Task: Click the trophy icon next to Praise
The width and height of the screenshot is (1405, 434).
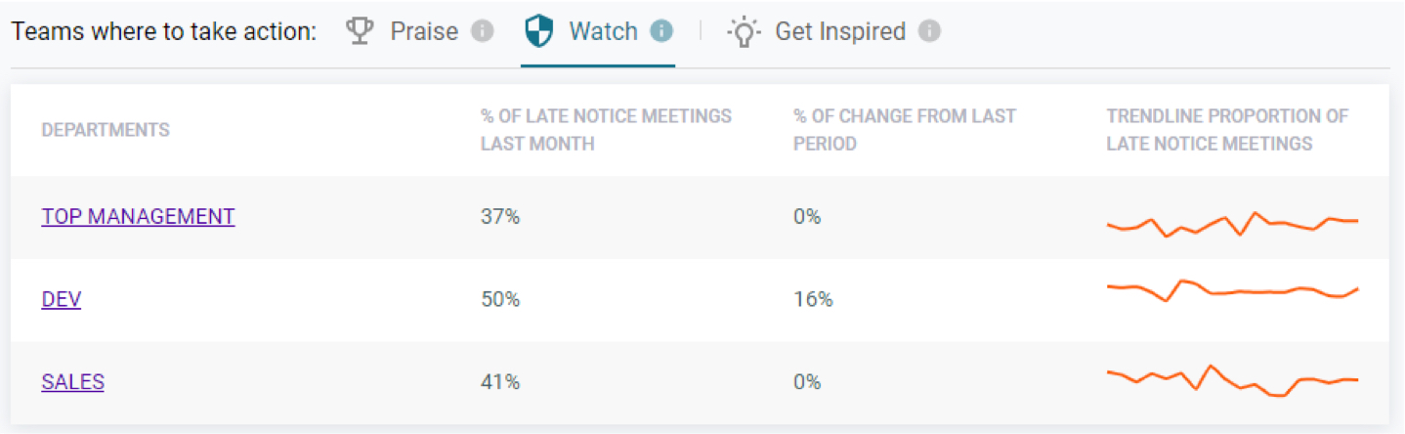Action: (361, 31)
